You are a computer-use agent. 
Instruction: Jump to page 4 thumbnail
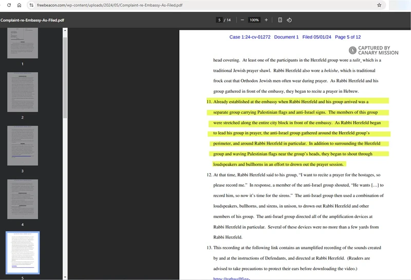pyautogui.click(x=23, y=199)
